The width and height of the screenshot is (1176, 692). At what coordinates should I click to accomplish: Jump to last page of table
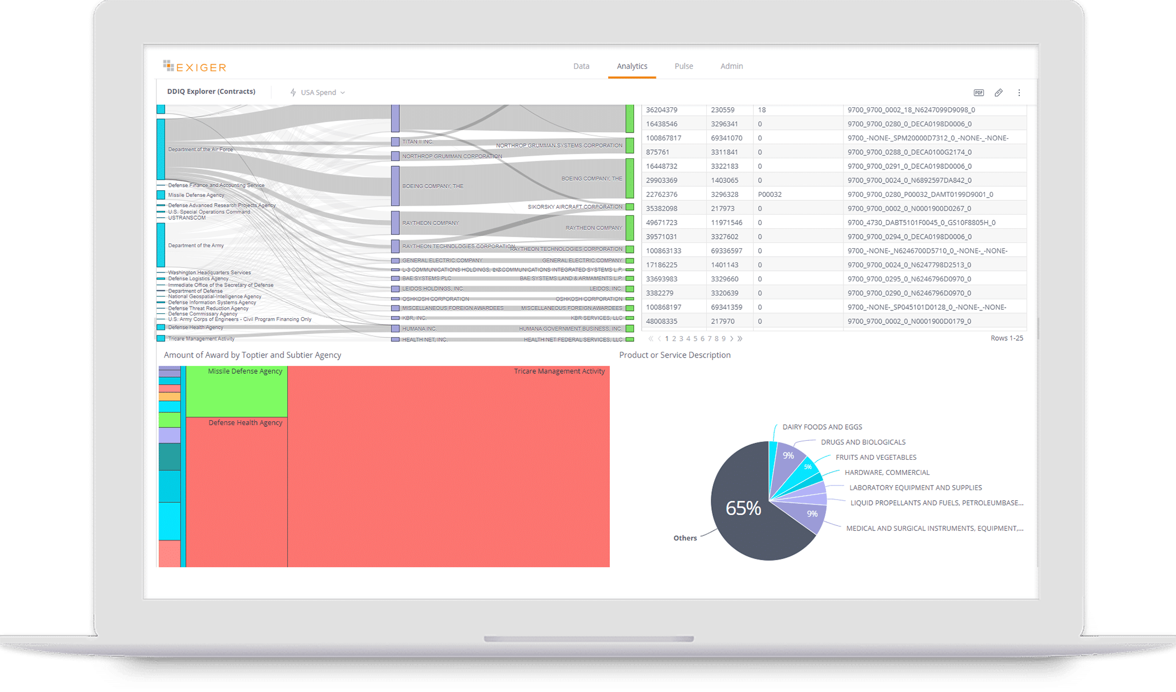point(740,338)
